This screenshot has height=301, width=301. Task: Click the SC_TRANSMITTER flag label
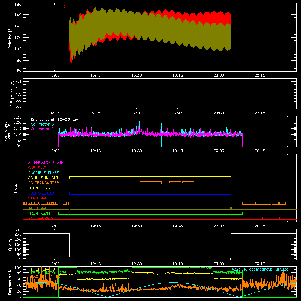pyautogui.click(x=43, y=183)
